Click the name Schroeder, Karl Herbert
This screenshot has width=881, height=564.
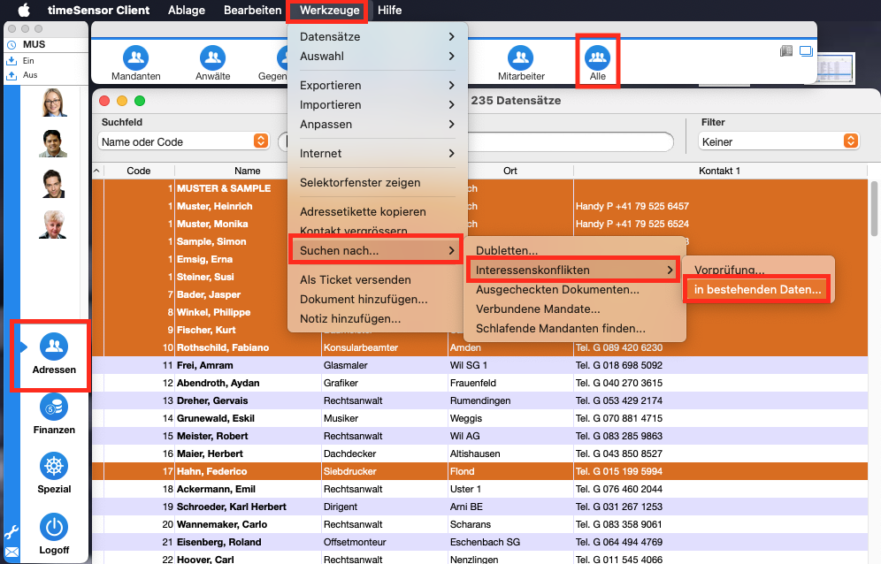pyautogui.click(x=232, y=507)
